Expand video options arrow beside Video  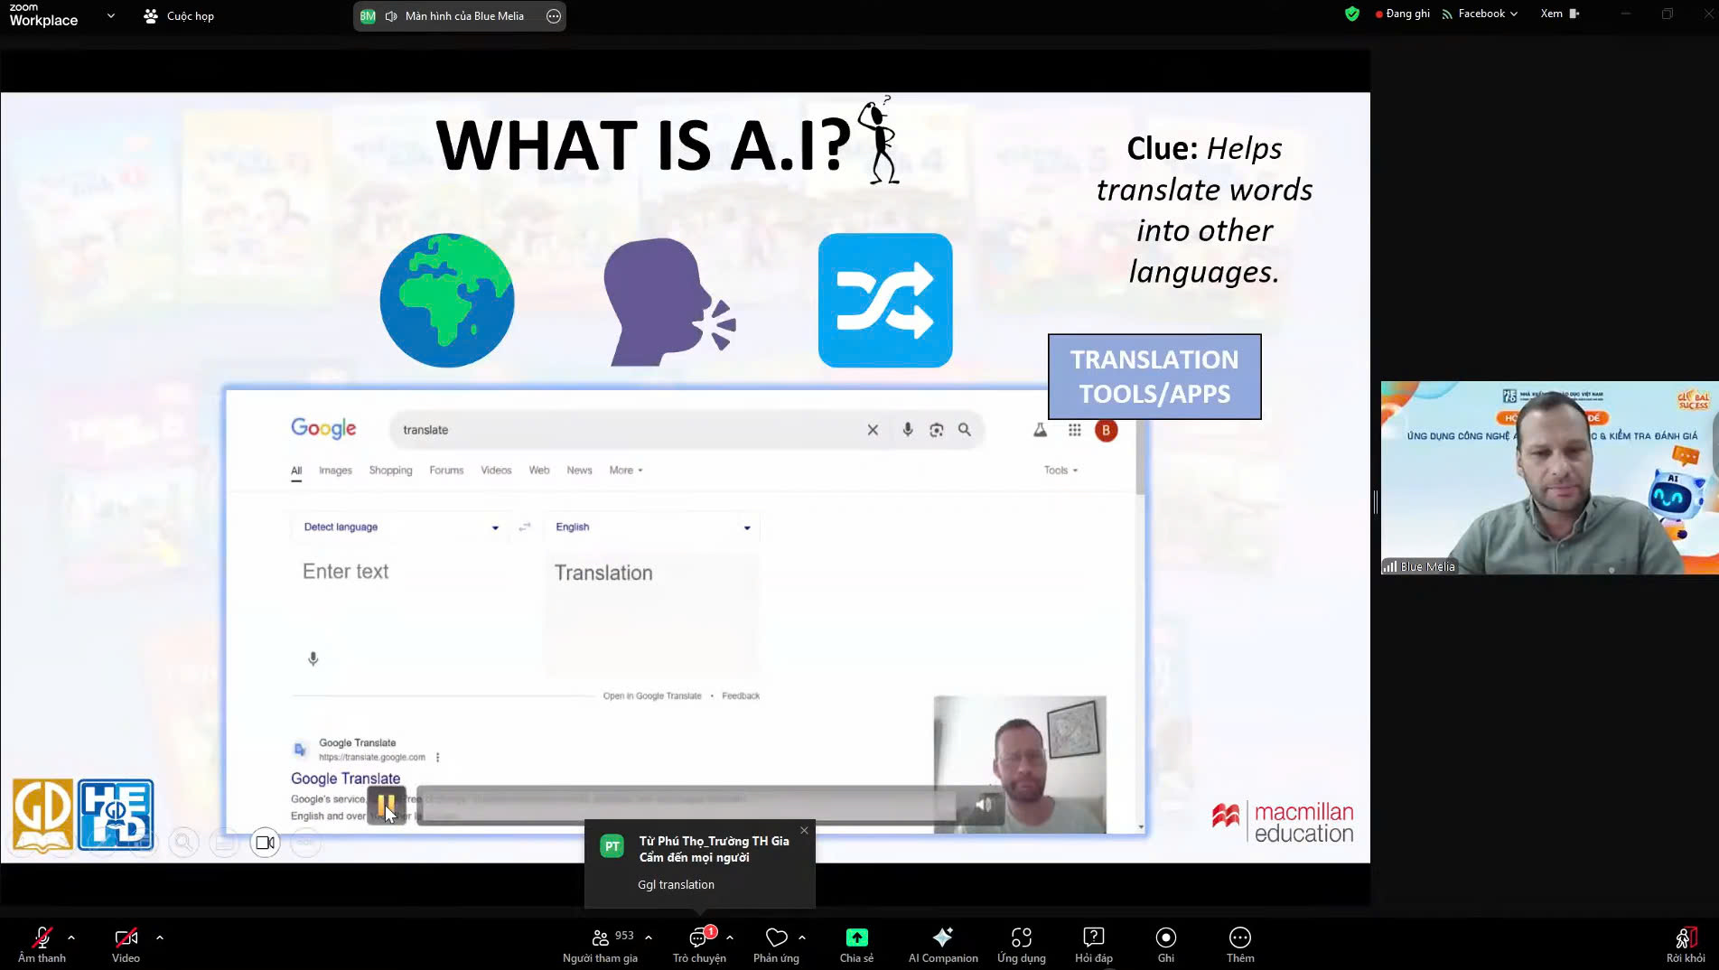point(160,937)
